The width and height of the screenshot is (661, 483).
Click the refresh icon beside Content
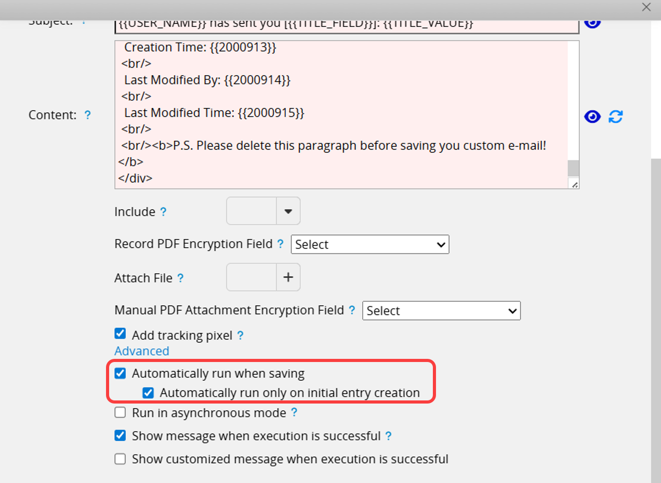(x=616, y=117)
